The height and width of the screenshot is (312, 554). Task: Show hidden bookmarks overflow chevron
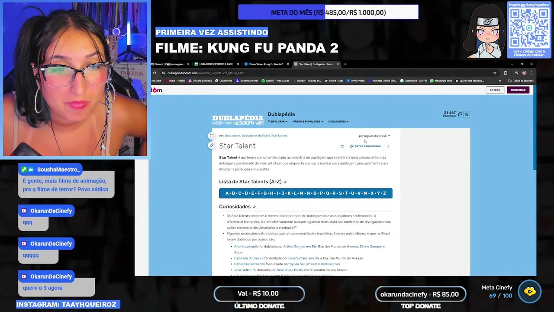pos(500,81)
